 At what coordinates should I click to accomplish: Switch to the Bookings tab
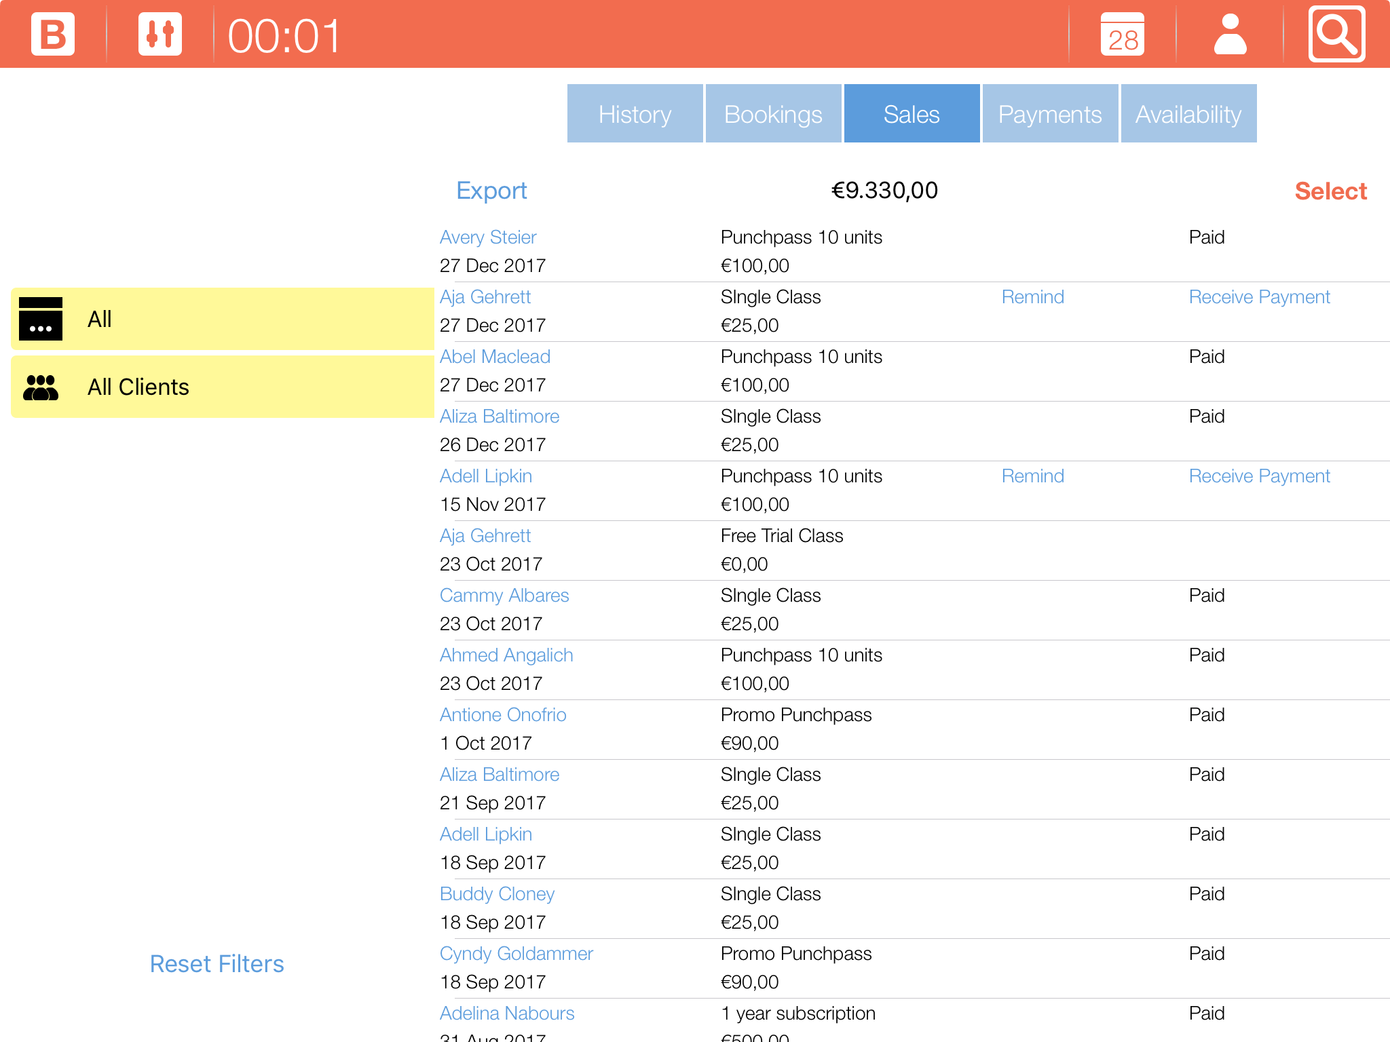[773, 114]
